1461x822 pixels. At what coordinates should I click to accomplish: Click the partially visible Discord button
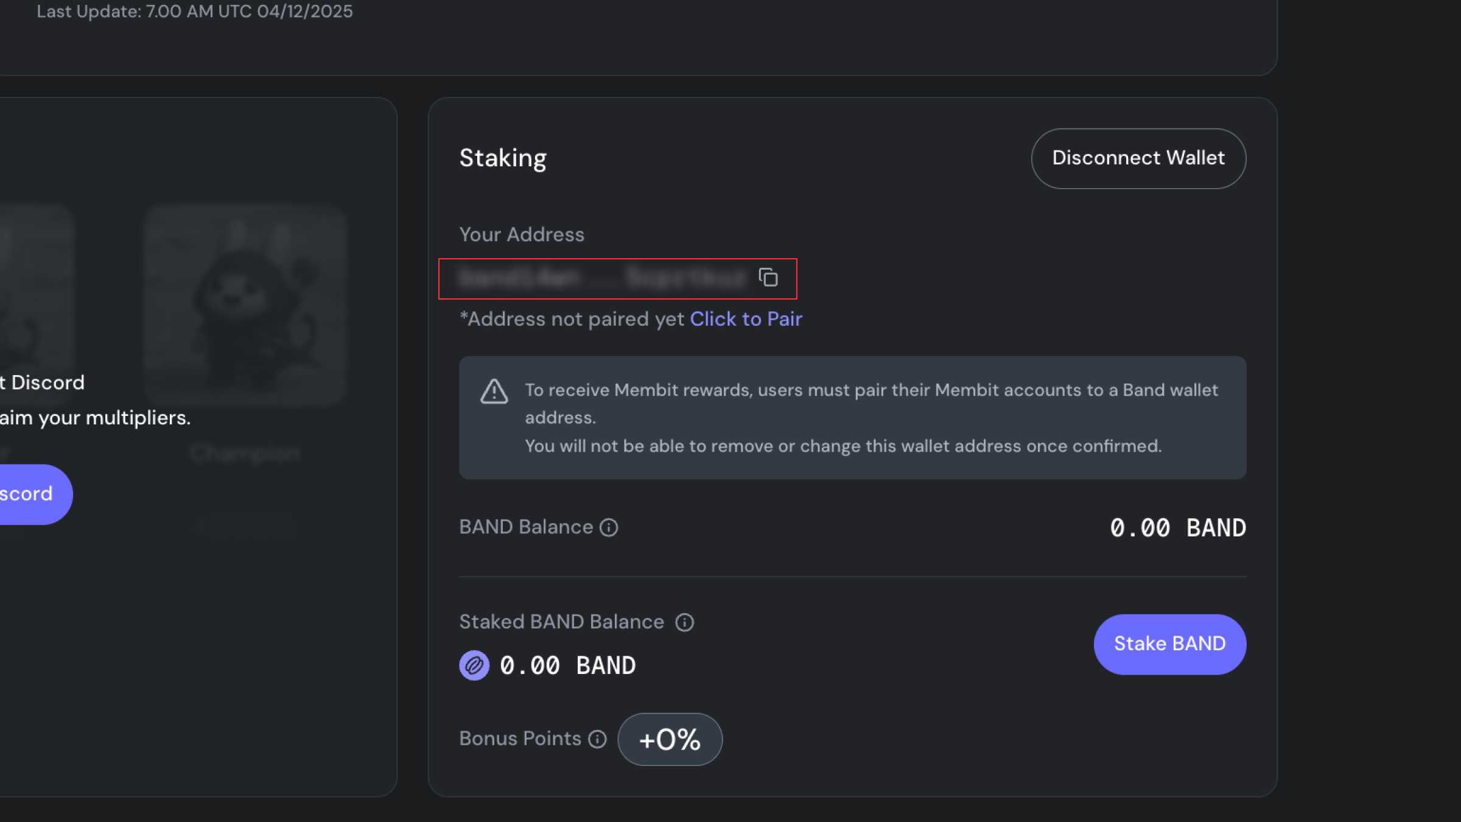point(30,494)
